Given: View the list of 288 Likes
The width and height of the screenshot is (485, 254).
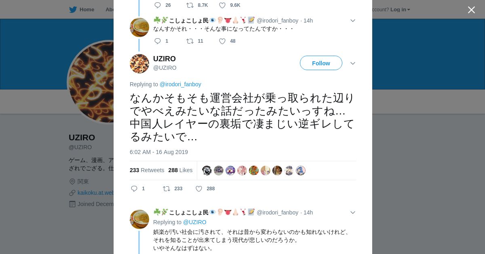Looking at the screenshot, I should (x=180, y=170).
